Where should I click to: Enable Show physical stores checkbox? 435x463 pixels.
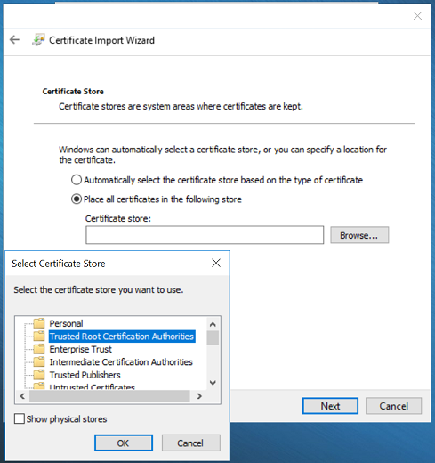[x=20, y=418]
